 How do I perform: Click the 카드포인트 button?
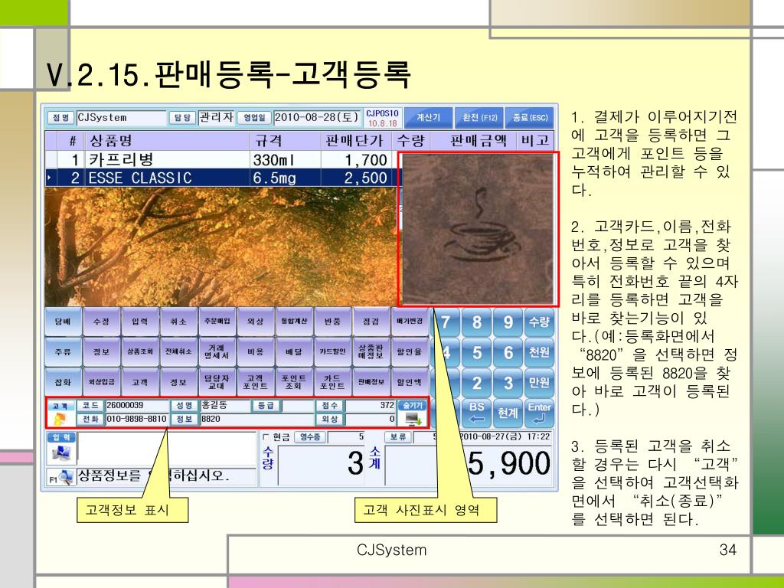tap(332, 383)
